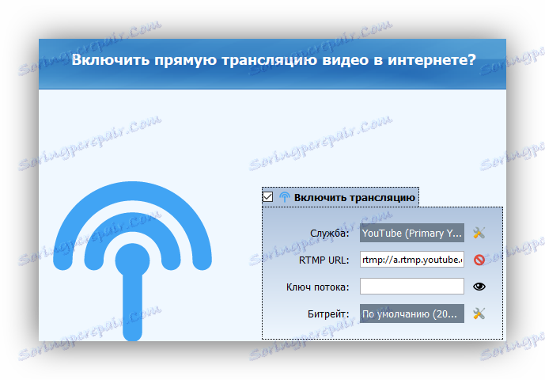This screenshot has width=545, height=380.
Task: Click the RTMP URL input field
Action: [x=412, y=260]
